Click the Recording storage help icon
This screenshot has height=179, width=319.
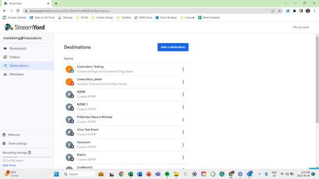coord(29,153)
